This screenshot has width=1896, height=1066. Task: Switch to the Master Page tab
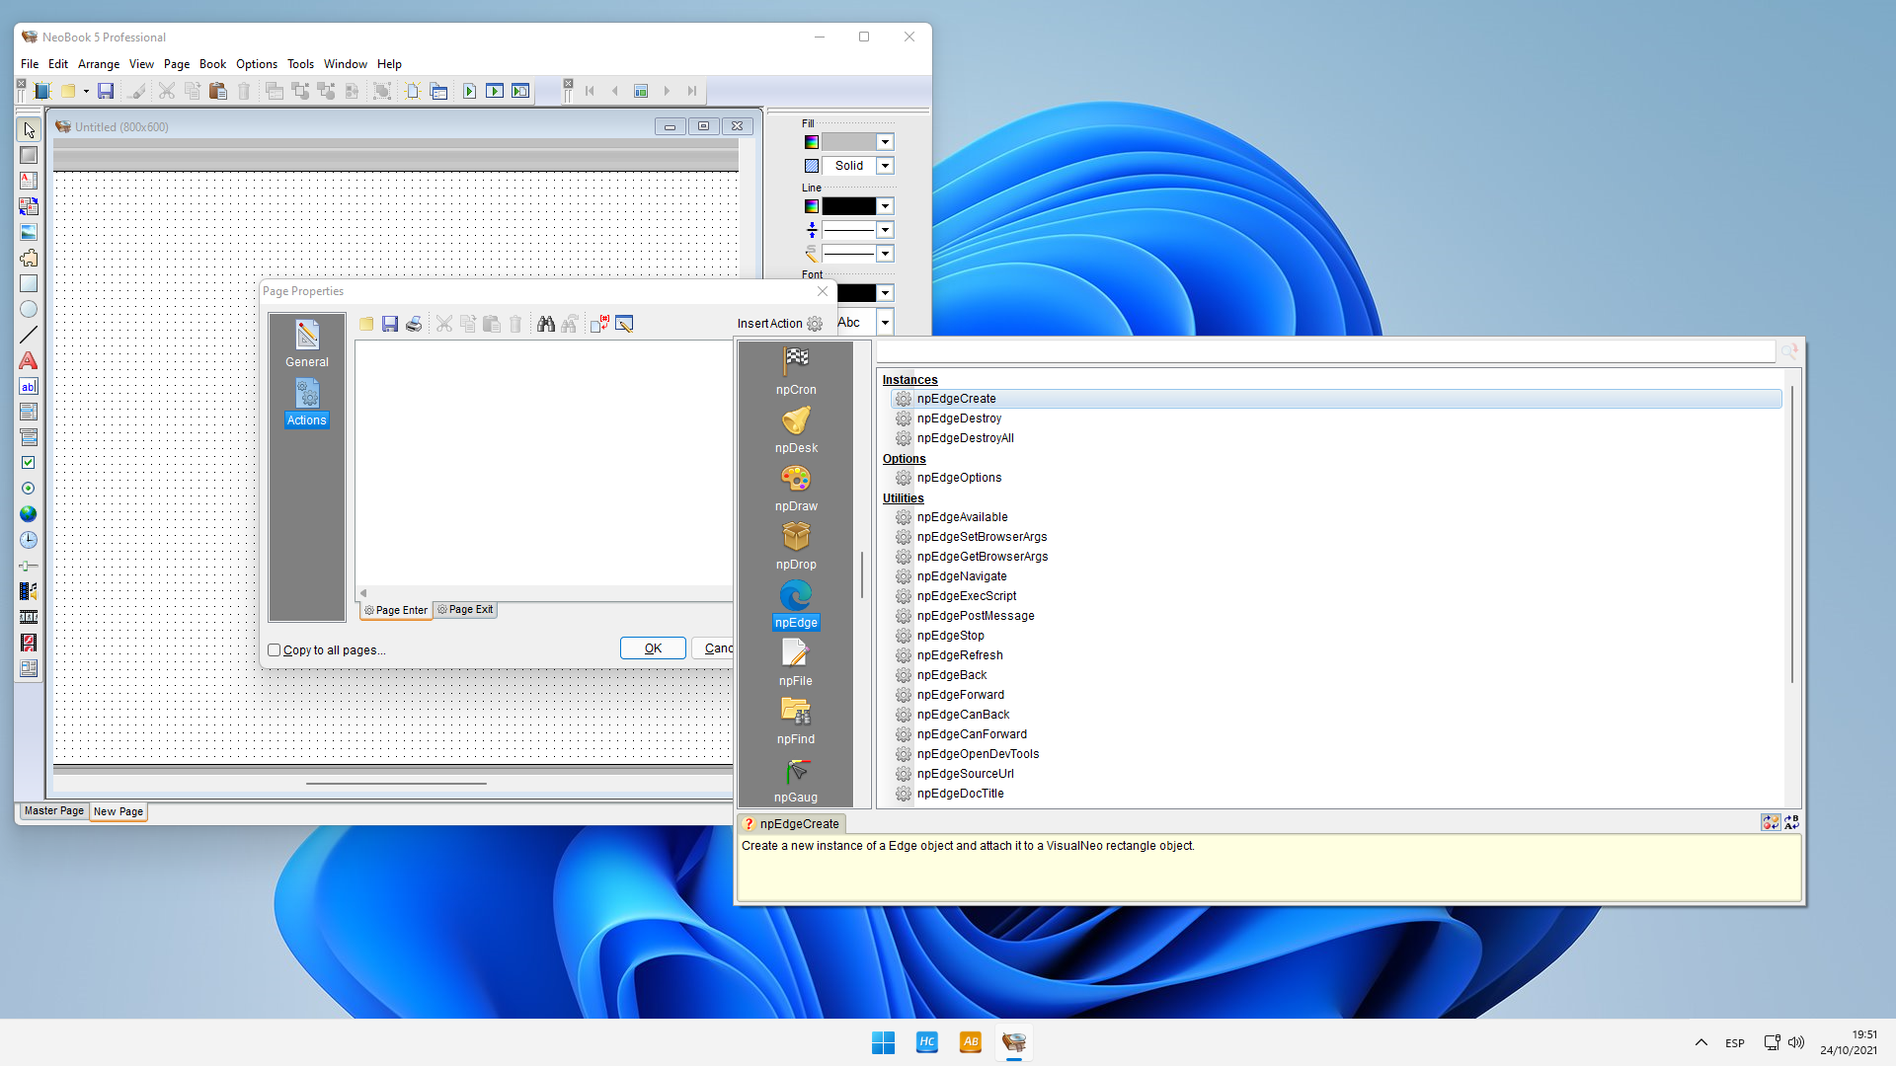coord(53,811)
